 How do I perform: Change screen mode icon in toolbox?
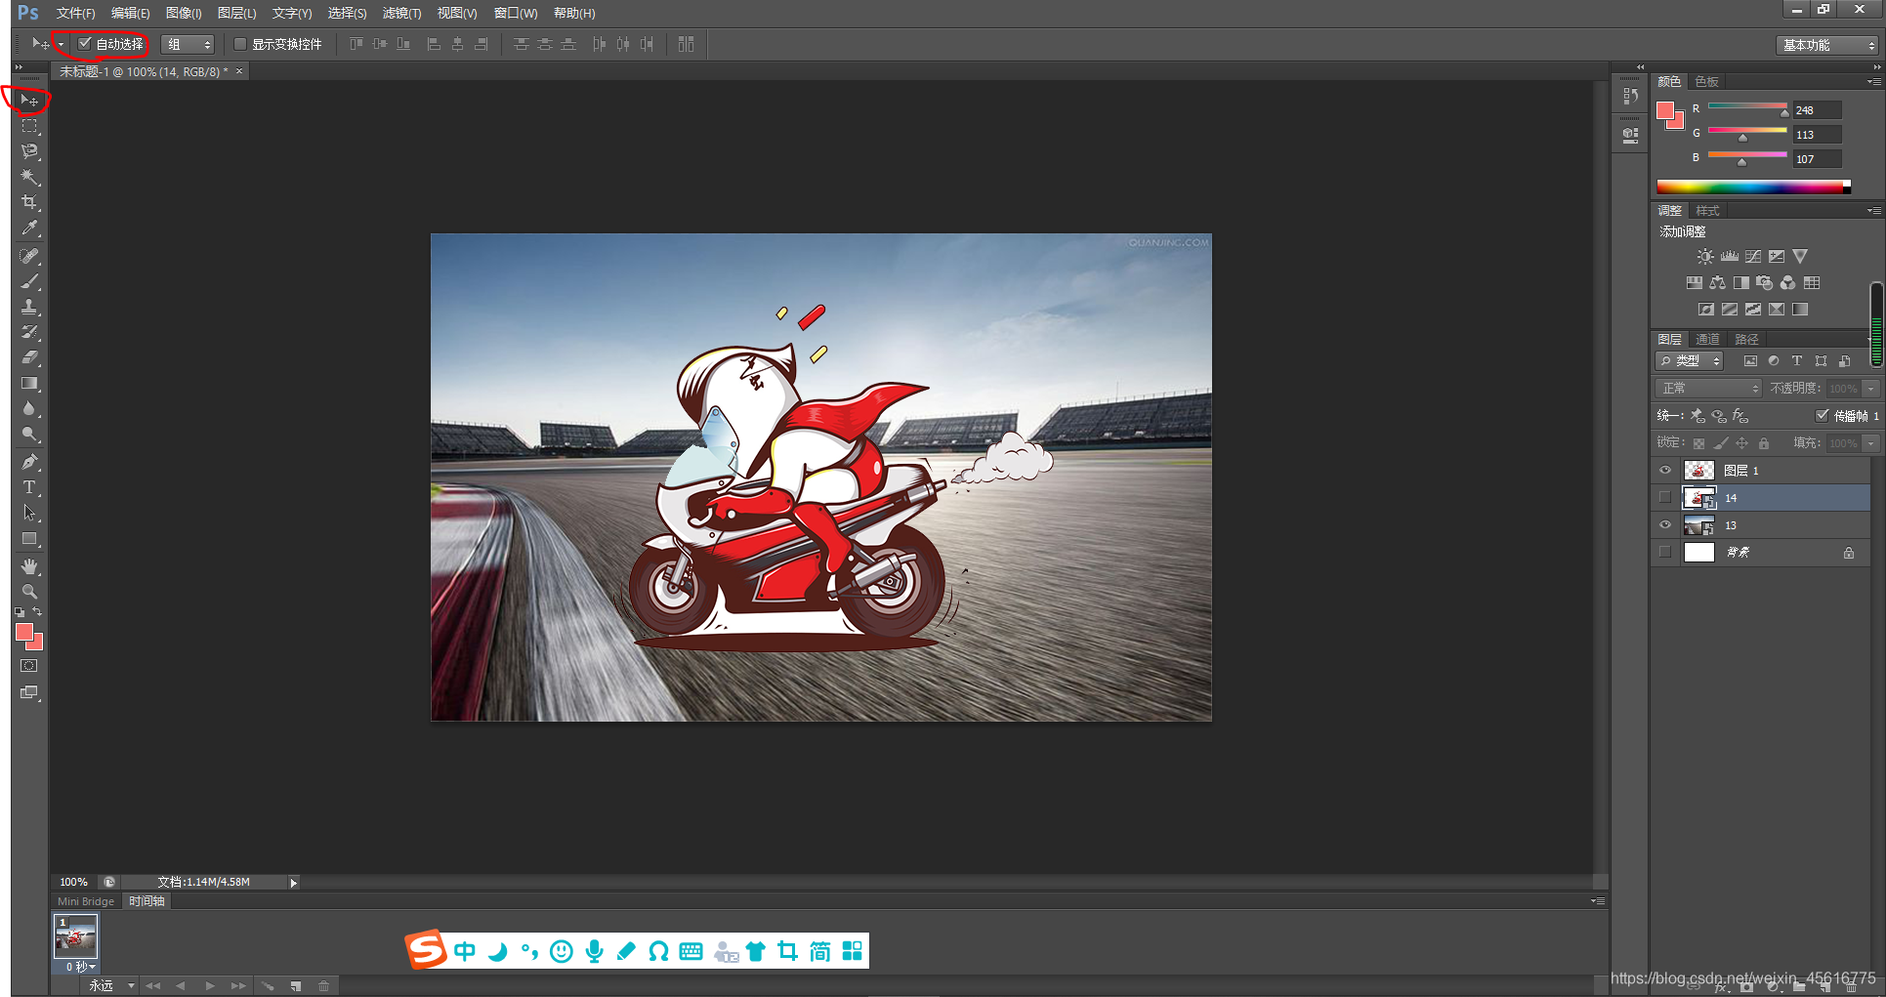point(29,692)
